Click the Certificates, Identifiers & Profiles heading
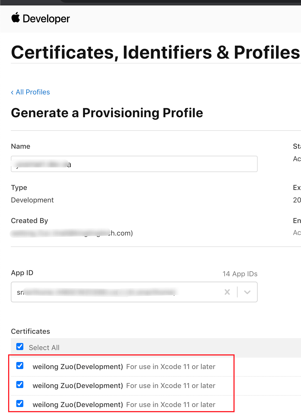Viewport: 301px width, 413px height. point(156,52)
